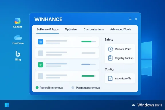Click the Windows 10/11 label on taskbar
The image size is (165, 110).
pyautogui.click(x=150, y=105)
